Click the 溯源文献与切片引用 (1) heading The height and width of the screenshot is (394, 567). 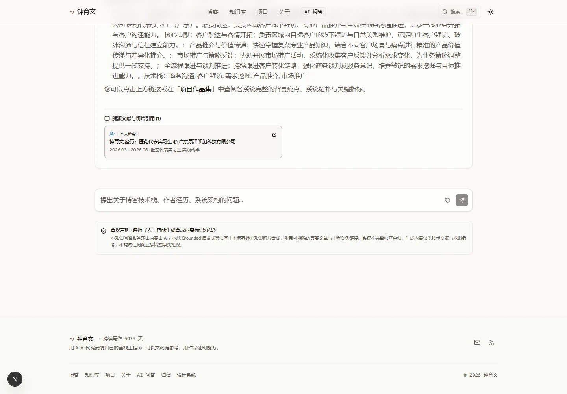pyautogui.click(x=137, y=119)
